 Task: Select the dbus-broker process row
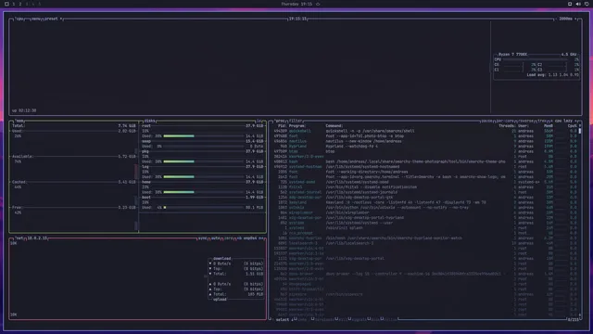pos(425,274)
